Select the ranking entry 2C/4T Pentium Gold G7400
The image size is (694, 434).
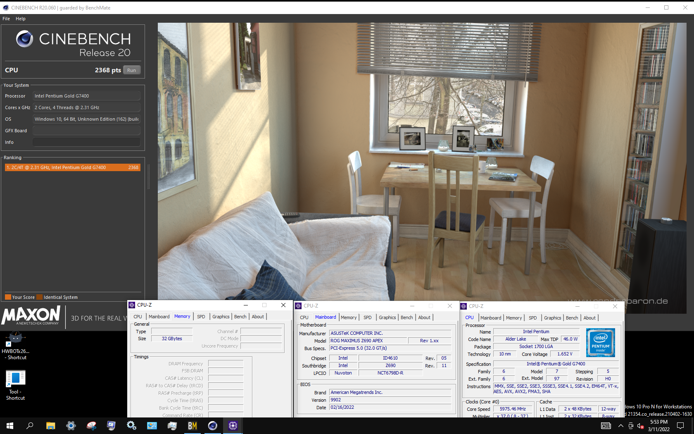click(72, 167)
